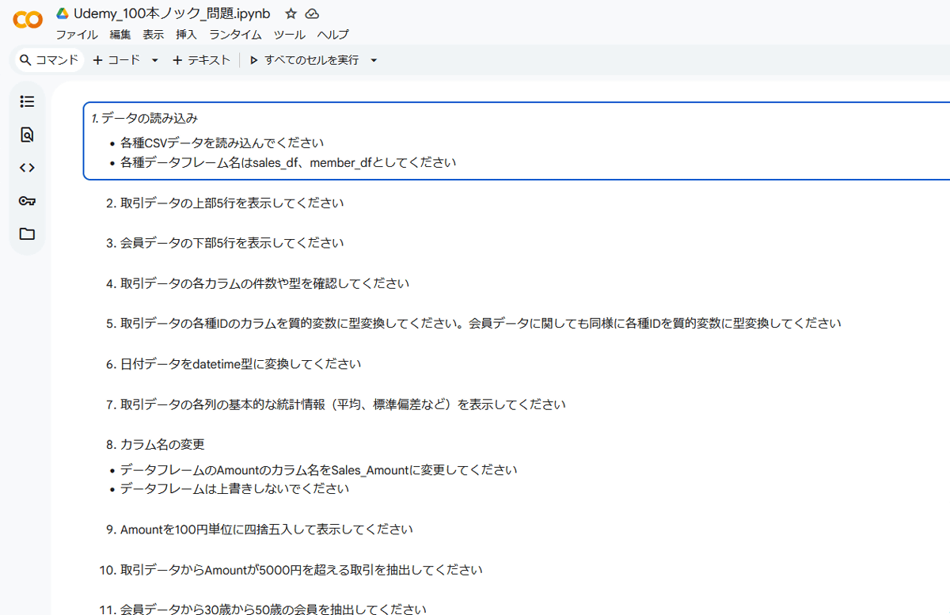The width and height of the screenshot is (950, 615).
Task: Expand the コード dropdown arrow
Action: [x=155, y=60]
